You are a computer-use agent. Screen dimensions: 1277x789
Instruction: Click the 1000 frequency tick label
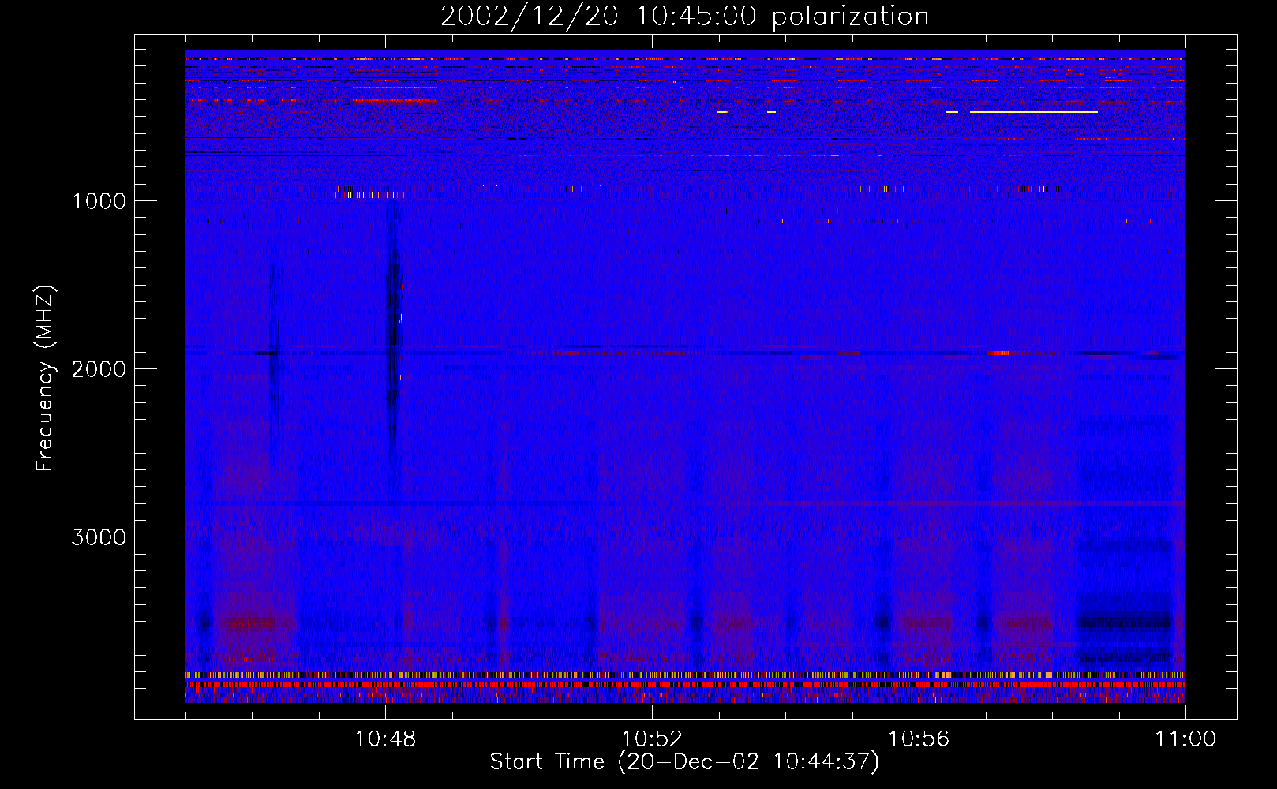click(x=99, y=201)
